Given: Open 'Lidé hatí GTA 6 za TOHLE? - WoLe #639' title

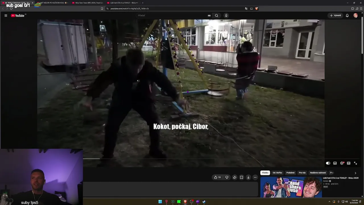Looking at the screenshot, I should [341, 178].
